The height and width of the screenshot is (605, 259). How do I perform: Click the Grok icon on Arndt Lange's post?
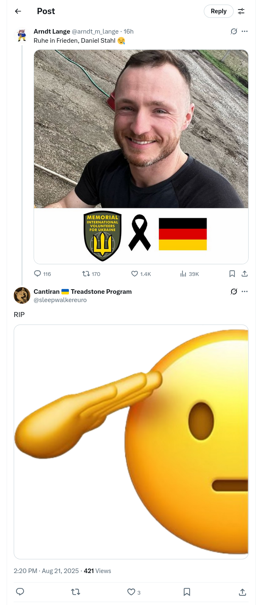click(234, 32)
